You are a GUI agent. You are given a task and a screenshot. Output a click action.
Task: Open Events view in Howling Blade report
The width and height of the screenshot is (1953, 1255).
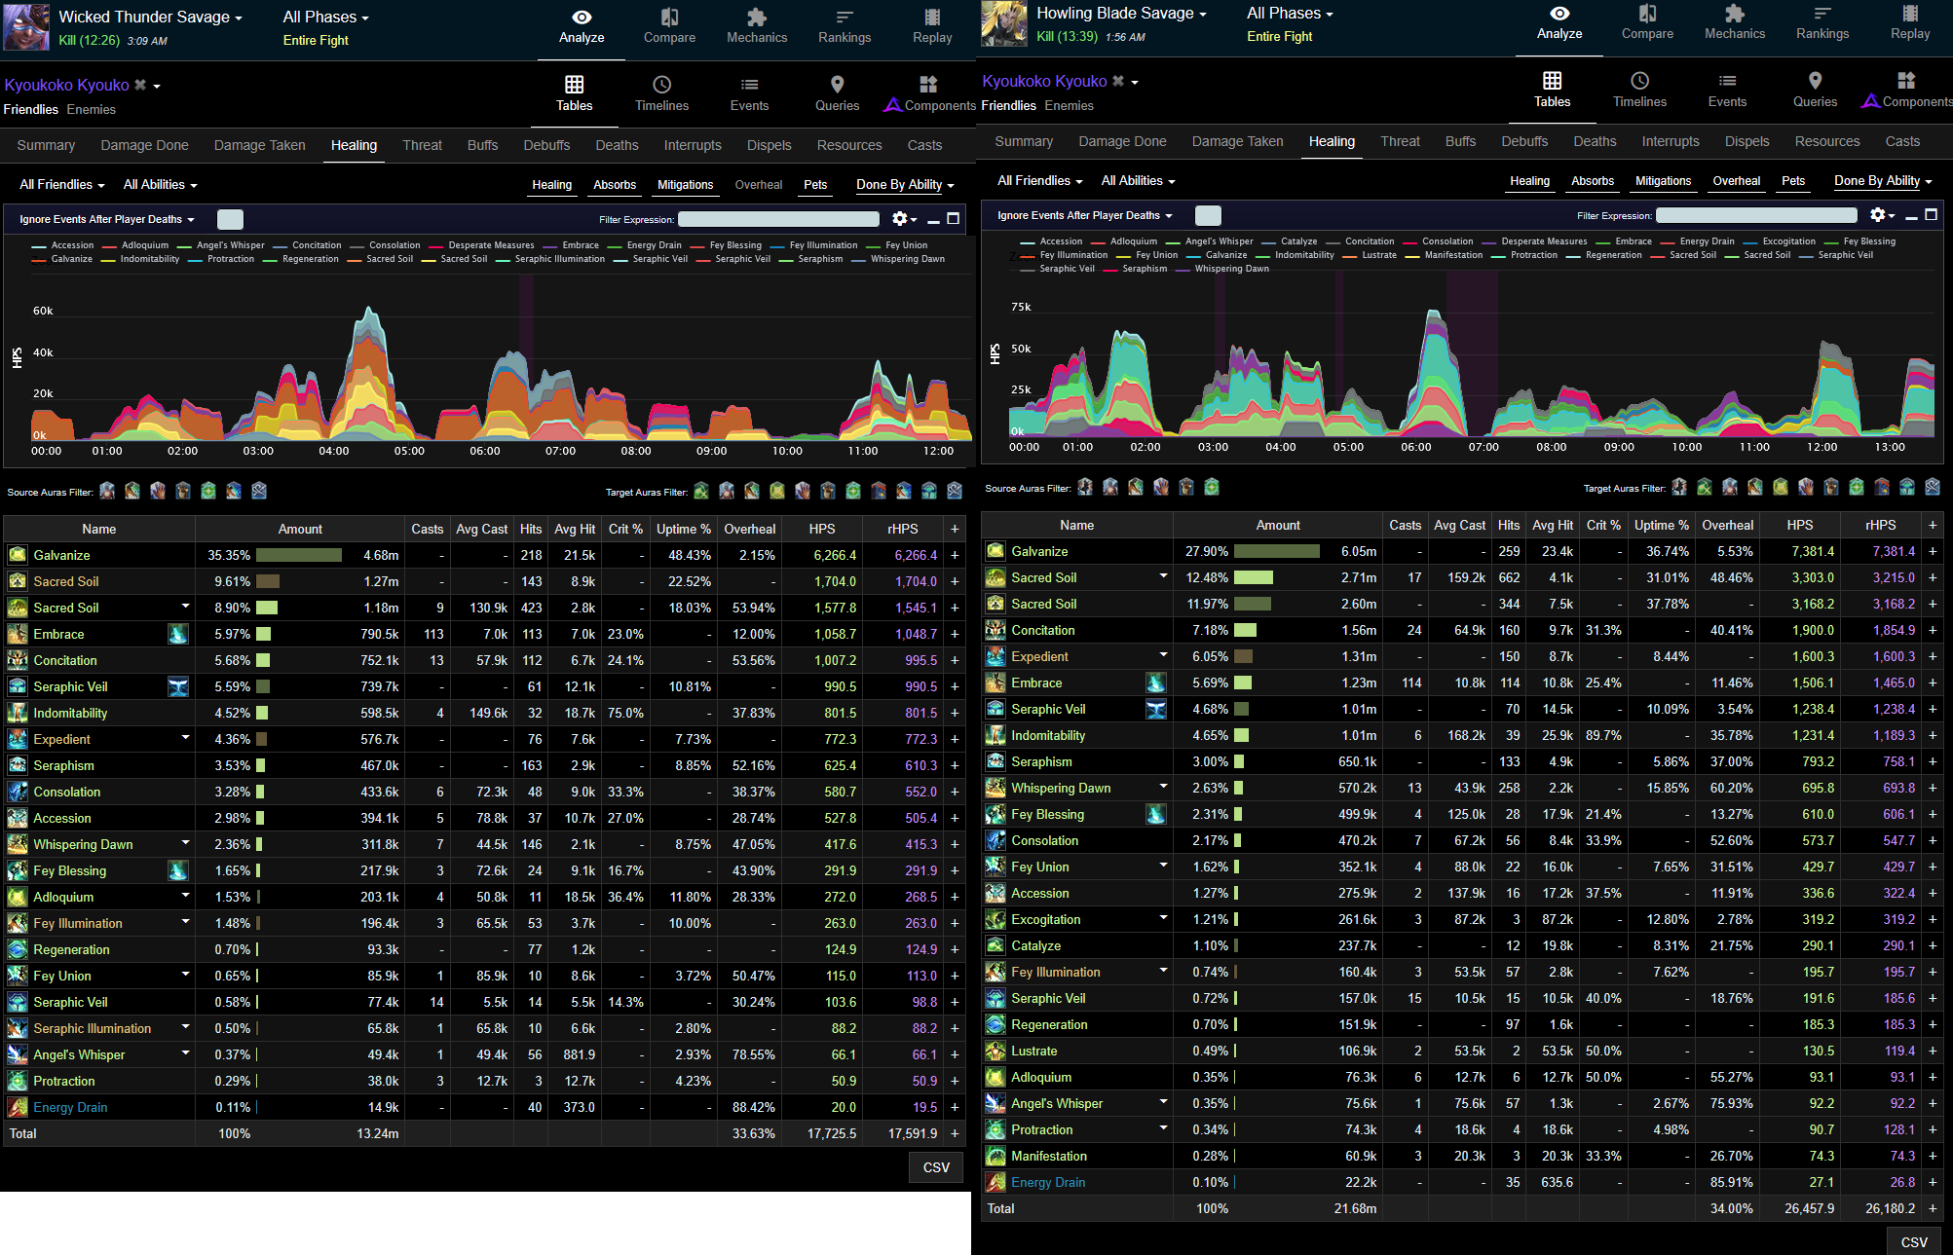(1728, 90)
